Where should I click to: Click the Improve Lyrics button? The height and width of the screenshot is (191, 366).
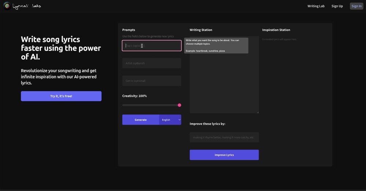[224, 155]
